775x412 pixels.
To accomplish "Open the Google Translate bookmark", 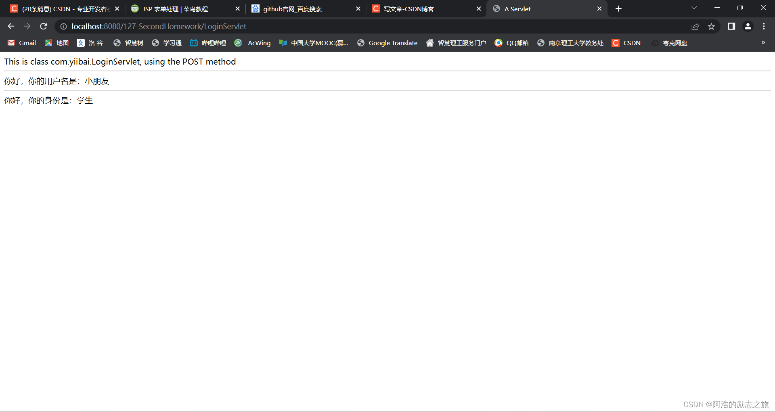I will pyautogui.click(x=387, y=43).
